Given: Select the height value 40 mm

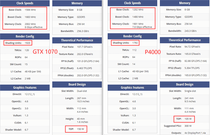Looking at the screenshot, I should (81, 119).
